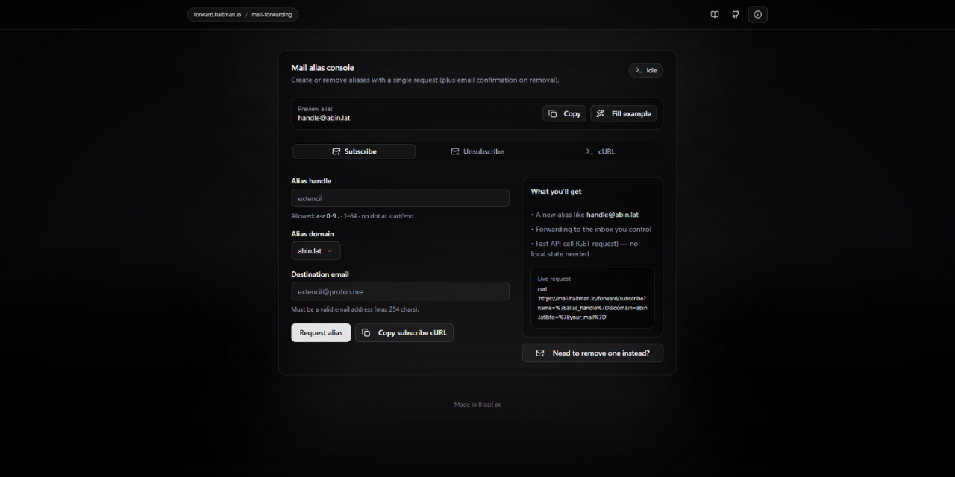955x477 pixels.
Task: Click the Live request curl text
Action: tap(592, 303)
